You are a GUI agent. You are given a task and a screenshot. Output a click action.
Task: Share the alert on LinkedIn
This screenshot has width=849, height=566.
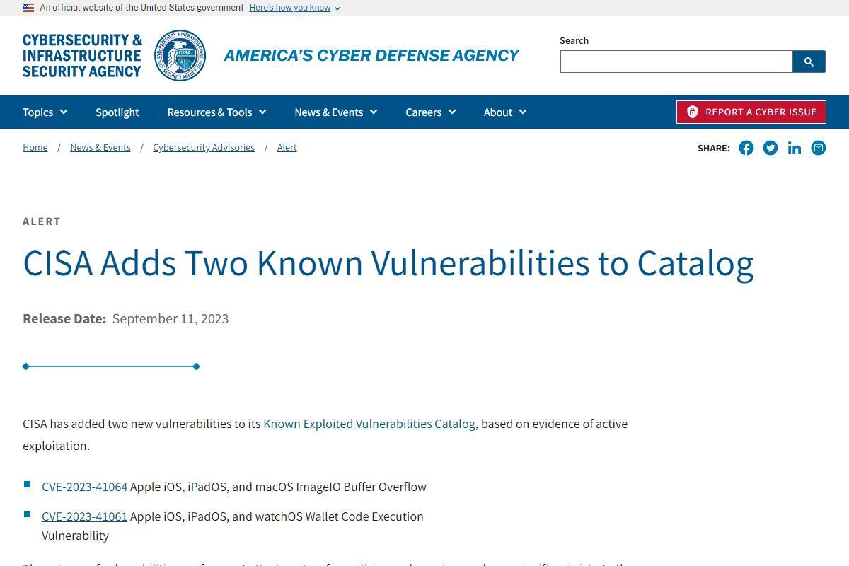pos(795,148)
